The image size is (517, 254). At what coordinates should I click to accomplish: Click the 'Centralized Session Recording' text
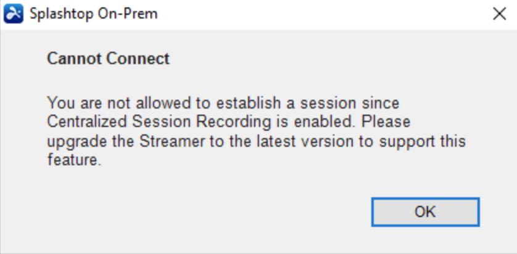[x=159, y=122]
